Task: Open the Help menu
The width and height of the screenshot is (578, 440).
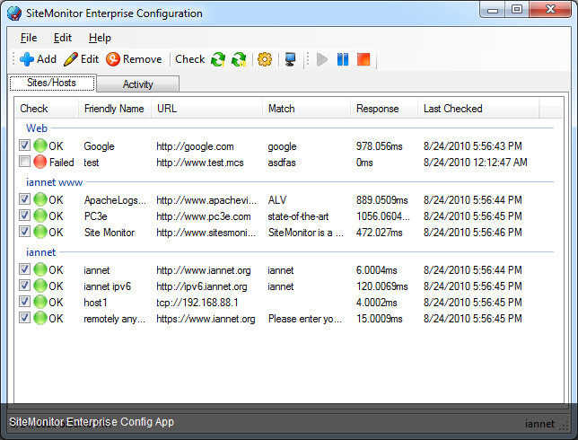Action: (100, 38)
